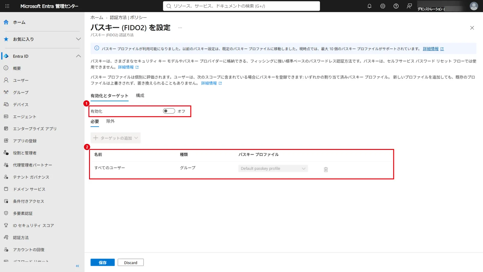Click the 認証方法 icon in sidebar
Screen dimensions: 483x272
pos(6,237)
